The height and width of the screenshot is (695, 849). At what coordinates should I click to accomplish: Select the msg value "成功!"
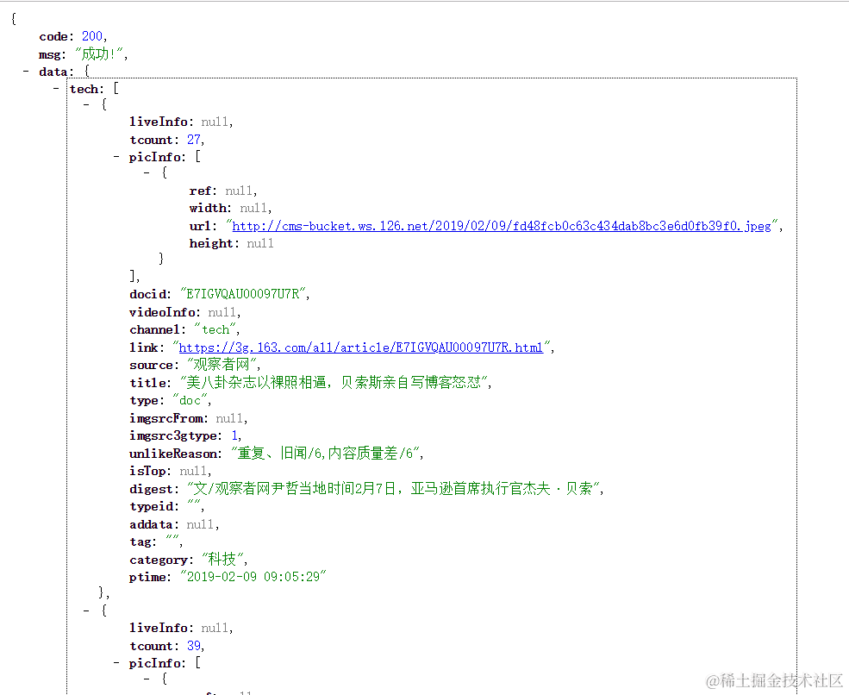tap(101, 53)
